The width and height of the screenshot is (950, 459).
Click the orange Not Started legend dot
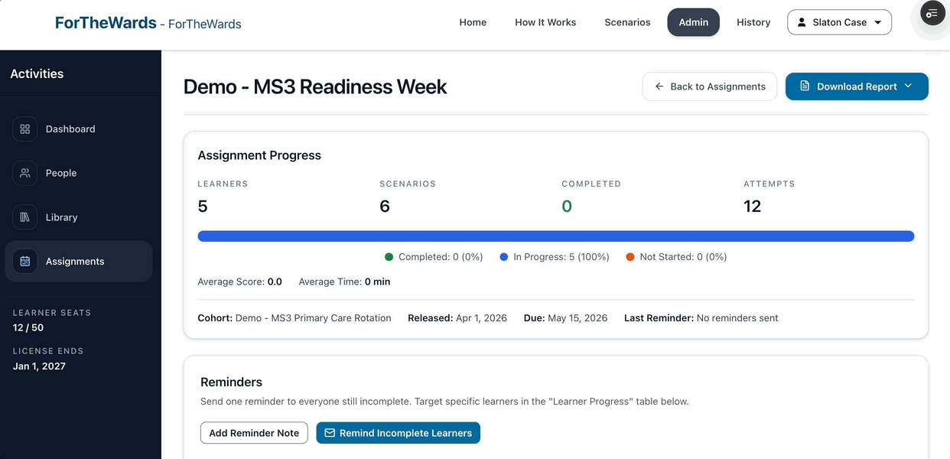click(x=630, y=256)
